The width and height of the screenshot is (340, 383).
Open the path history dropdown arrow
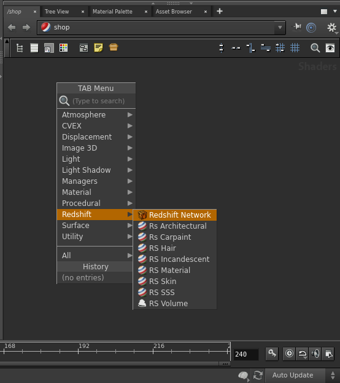coord(280,27)
